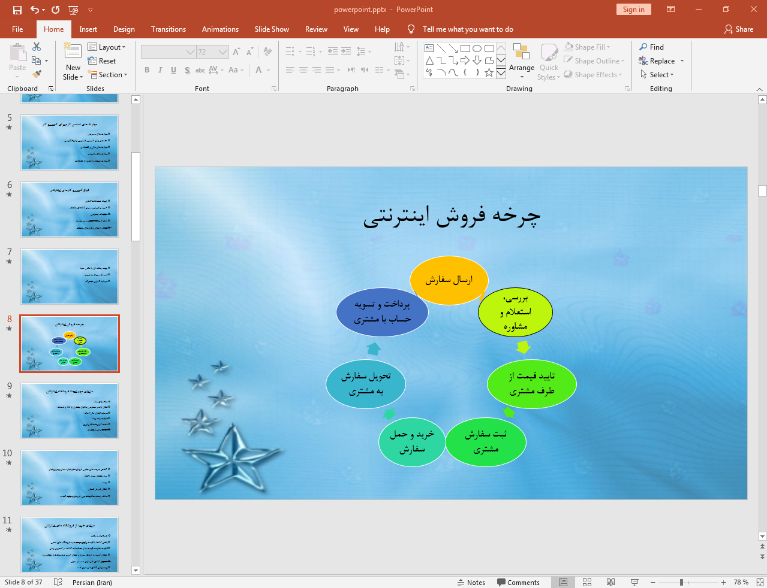Open the Transitions tab
This screenshot has width=767, height=588.
tap(168, 29)
